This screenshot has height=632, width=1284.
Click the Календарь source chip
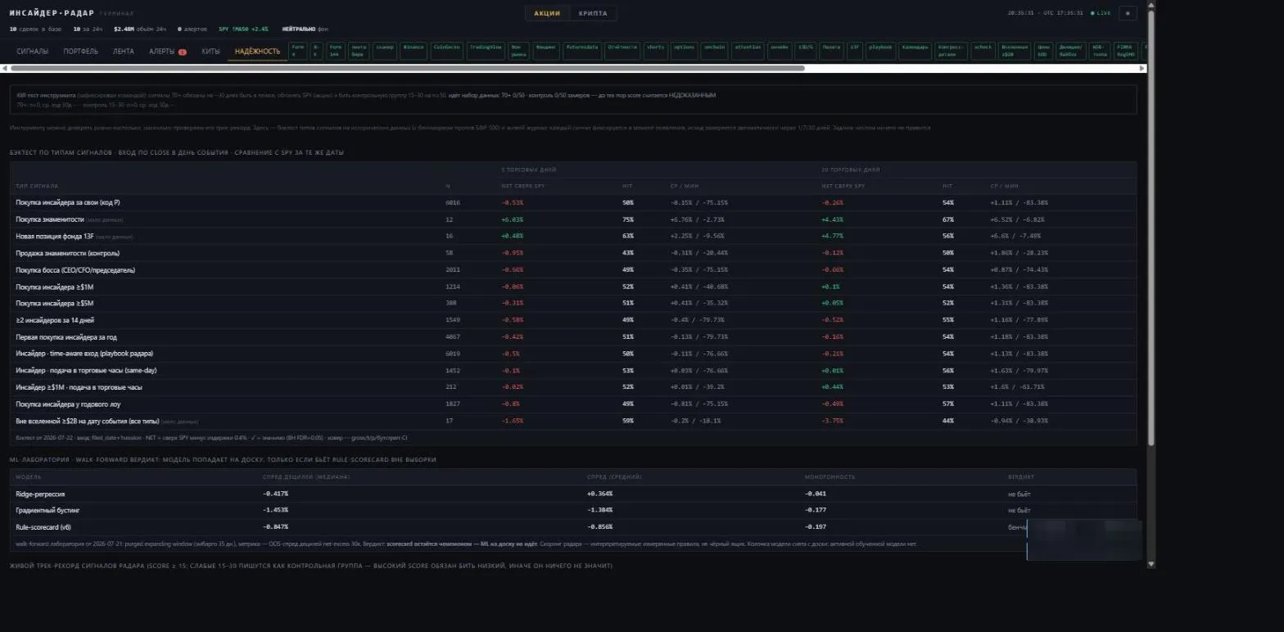tap(915, 52)
